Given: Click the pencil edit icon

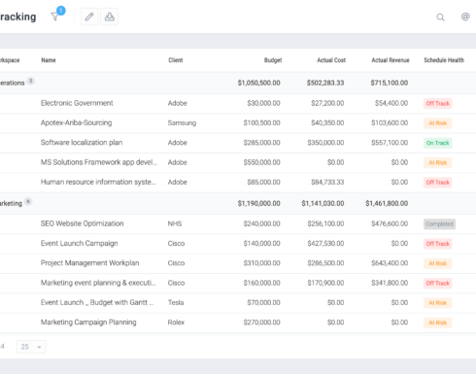Looking at the screenshot, I should point(89,17).
